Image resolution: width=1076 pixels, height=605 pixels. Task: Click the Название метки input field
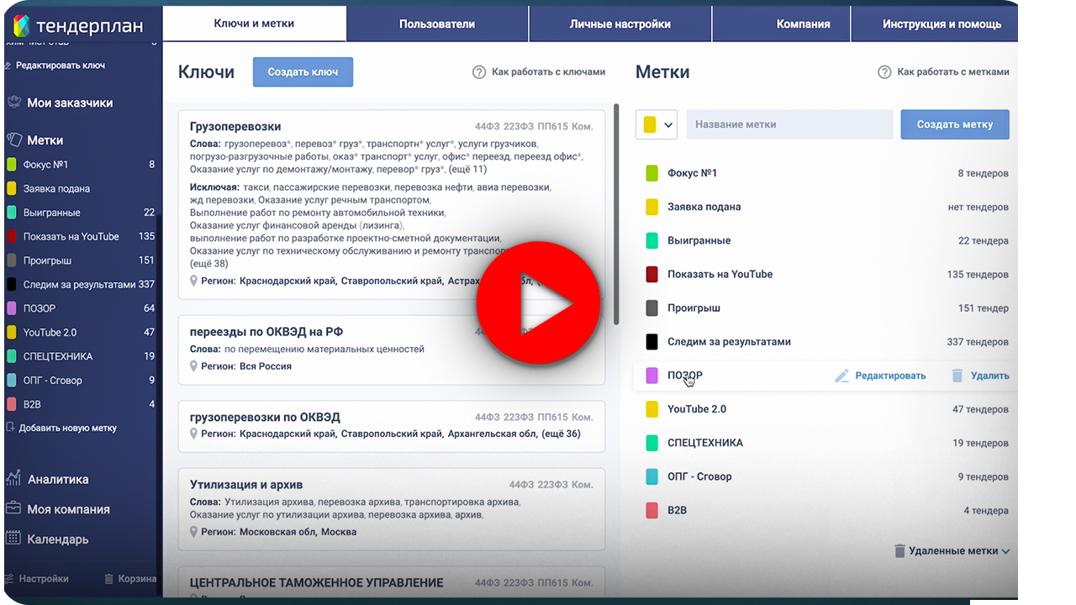[x=789, y=124]
